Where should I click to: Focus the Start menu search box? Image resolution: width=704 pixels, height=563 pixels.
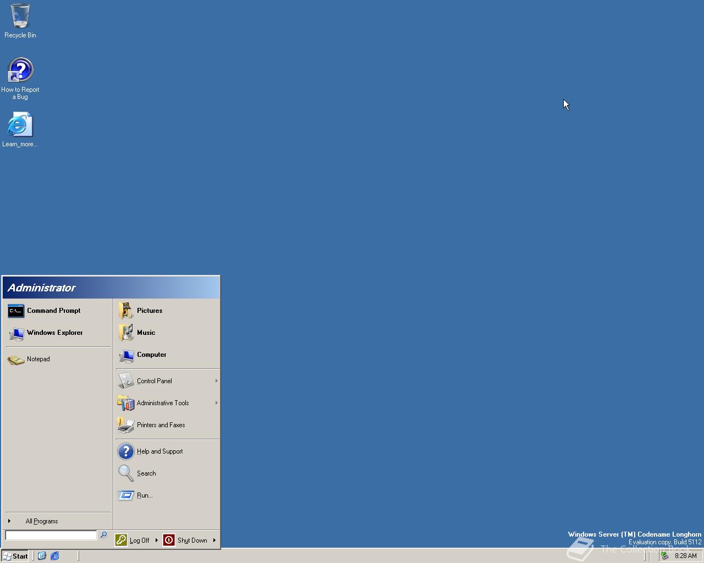pos(51,535)
